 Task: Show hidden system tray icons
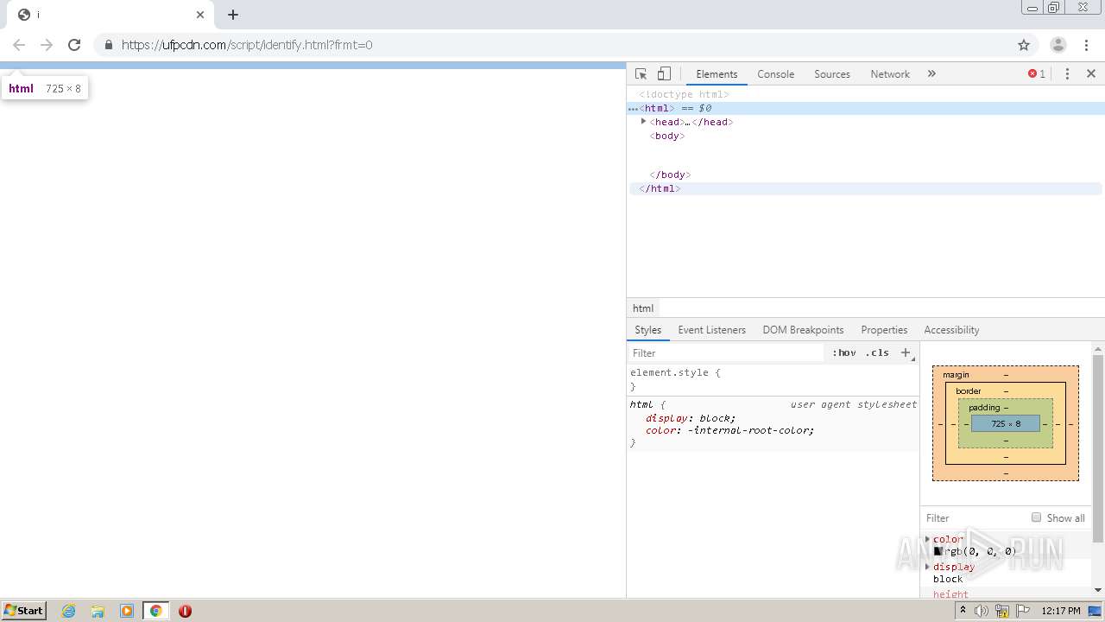pyautogui.click(x=963, y=611)
